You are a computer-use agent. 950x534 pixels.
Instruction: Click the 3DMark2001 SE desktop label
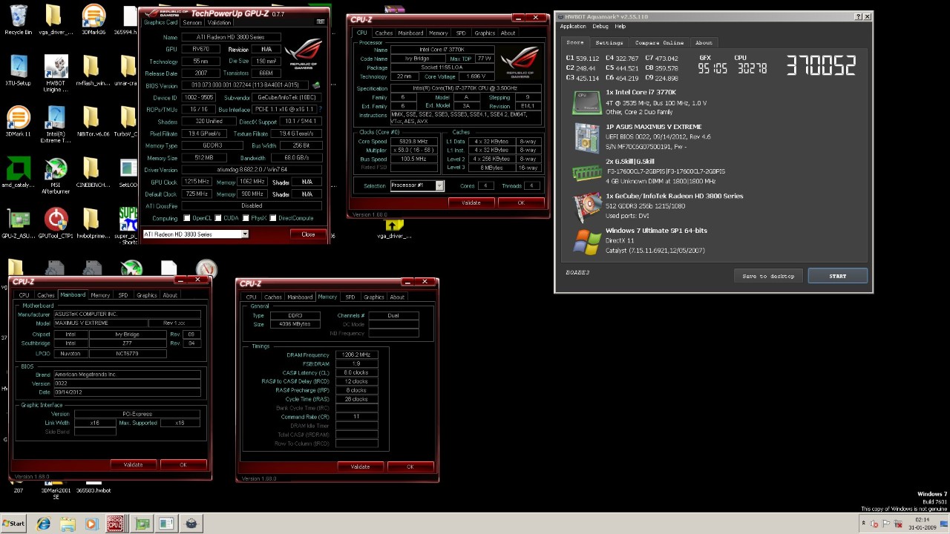[x=56, y=493]
